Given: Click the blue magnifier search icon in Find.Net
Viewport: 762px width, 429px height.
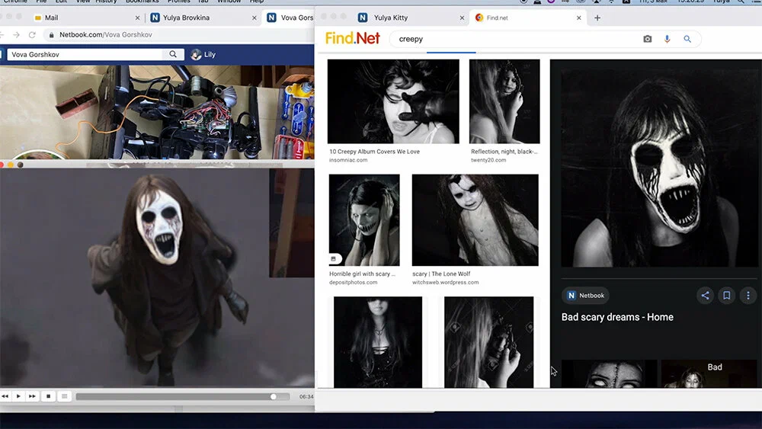Looking at the screenshot, I should click(687, 39).
